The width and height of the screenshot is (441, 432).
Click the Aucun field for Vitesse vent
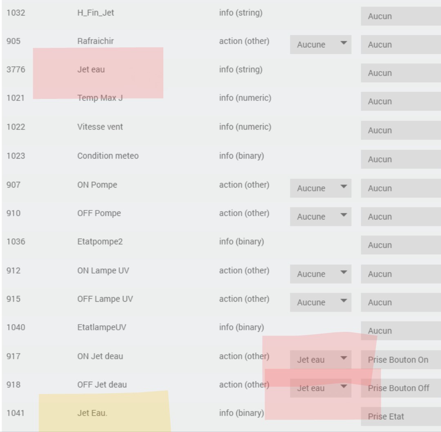coord(400,130)
